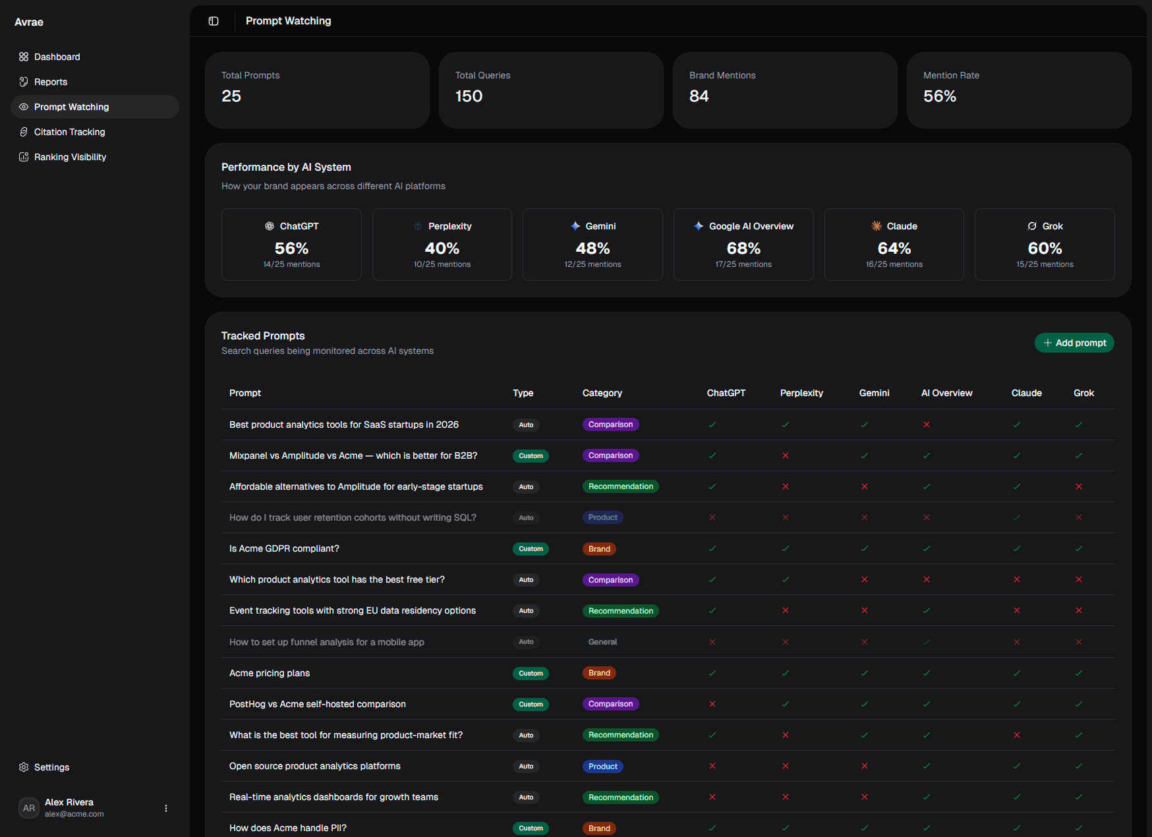Select prompt 'Is Acme GDPR compliant?'
Screen dimensions: 1152x837
(284, 548)
